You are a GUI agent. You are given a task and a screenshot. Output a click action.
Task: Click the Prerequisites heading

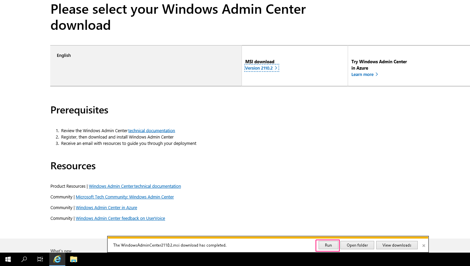pyautogui.click(x=79, y=110)
